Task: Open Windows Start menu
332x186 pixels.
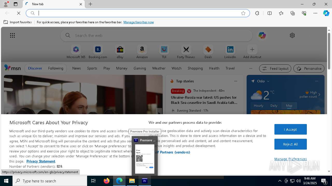Action: tap(6, 181)
